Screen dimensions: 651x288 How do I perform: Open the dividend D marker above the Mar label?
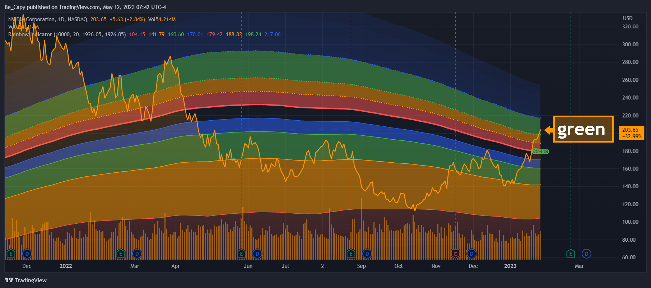coord(137,254)
